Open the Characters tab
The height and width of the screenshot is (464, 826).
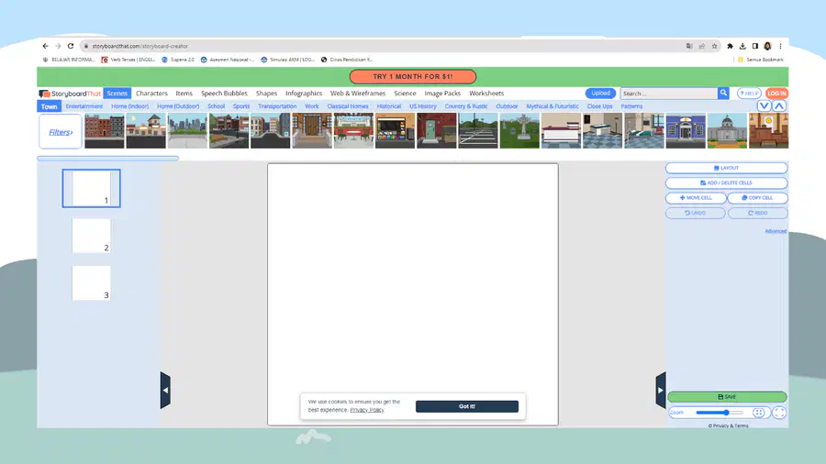[151, 94]
